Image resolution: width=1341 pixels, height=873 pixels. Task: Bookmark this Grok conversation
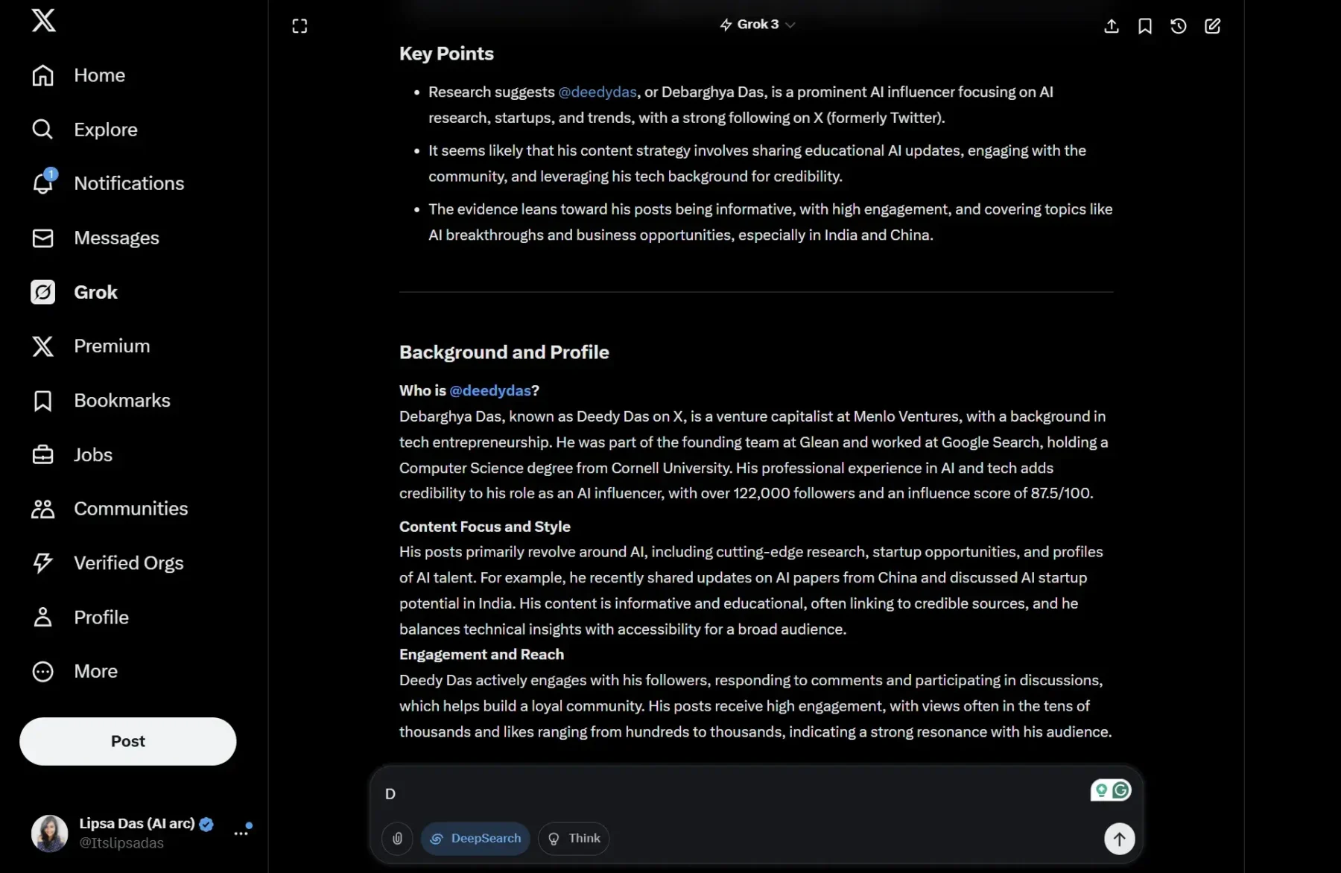(x=1145, y=26)
